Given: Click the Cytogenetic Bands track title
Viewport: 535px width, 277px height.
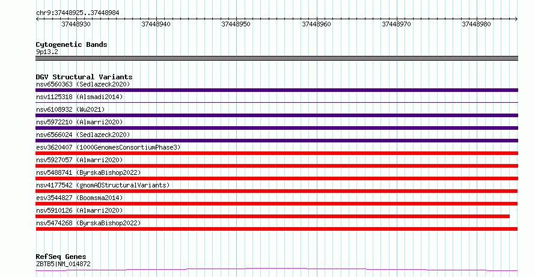Looking at the screenshot, I should (72, 44).
